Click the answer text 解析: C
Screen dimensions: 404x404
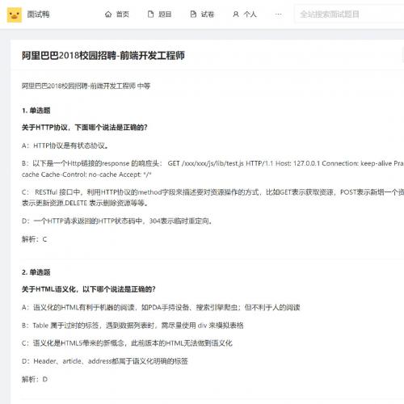coord(34,239)
